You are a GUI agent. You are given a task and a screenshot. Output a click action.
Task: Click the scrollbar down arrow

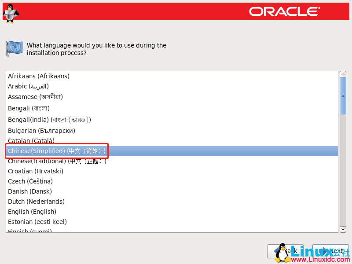click(343, 229)
